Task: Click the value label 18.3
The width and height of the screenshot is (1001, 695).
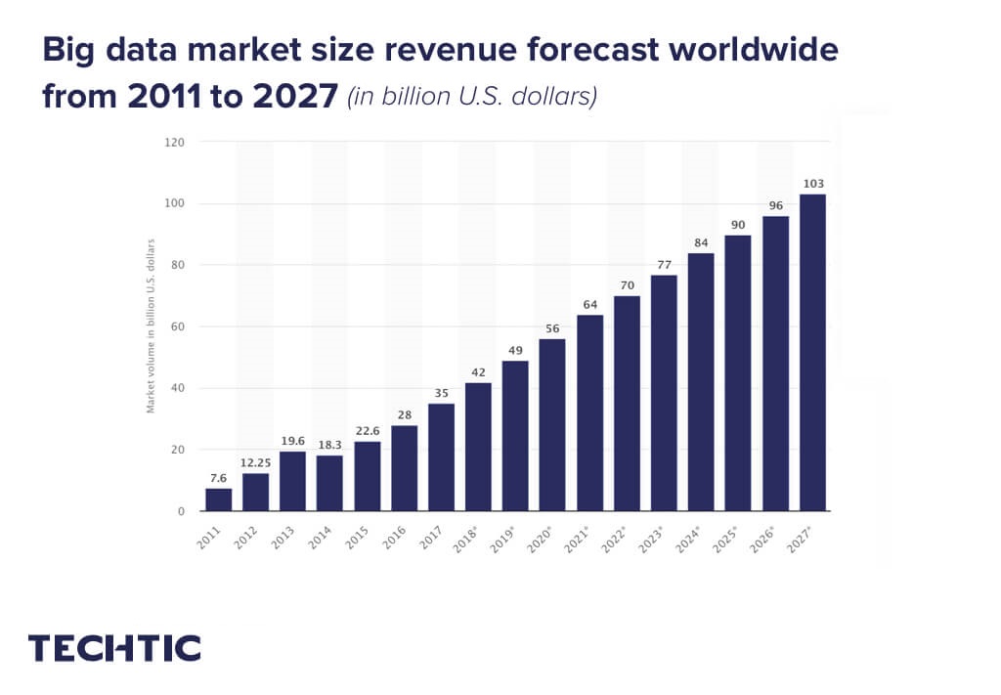Action: (x=330, y=445)
